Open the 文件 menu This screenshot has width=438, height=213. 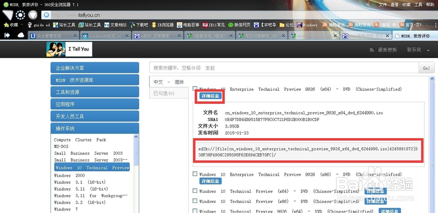[x=383, y=5]
